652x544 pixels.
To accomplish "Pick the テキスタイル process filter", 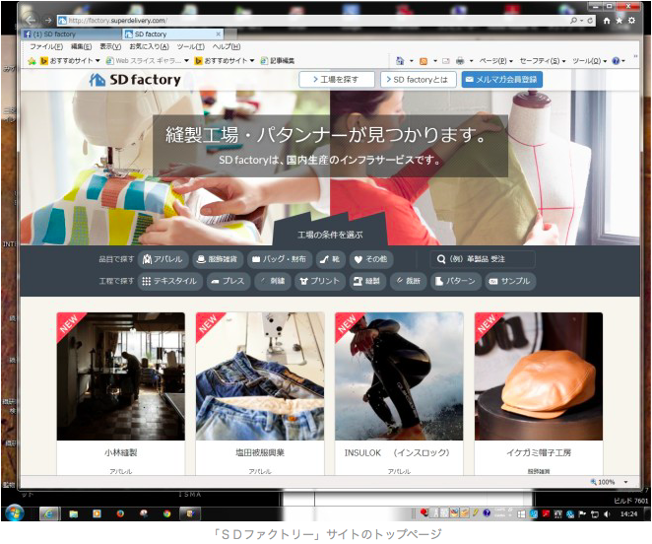I will (x=169, y=282).
